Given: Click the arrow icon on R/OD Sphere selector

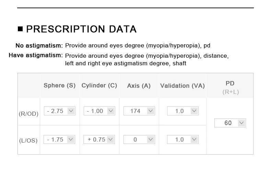Looking at the screenshot, I should click(71, 111).
